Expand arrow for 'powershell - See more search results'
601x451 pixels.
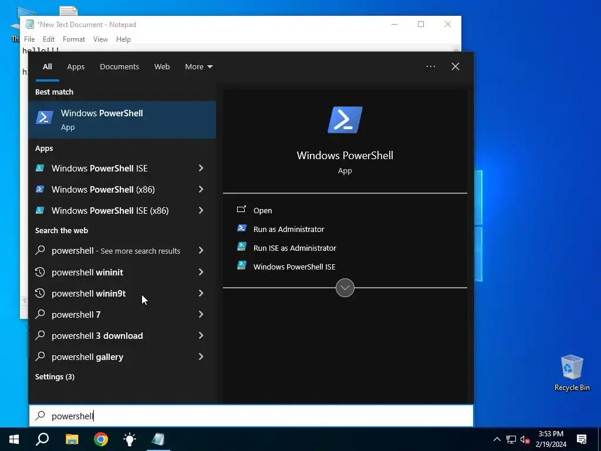pyautogui.click(x=201, y=250)
